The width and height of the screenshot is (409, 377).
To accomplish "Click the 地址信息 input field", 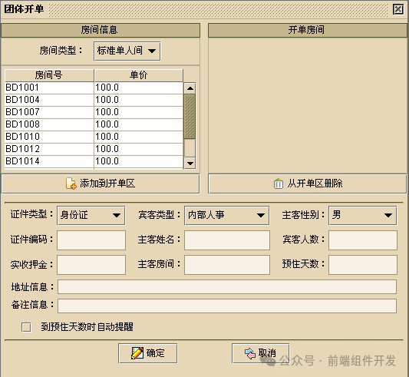I will pyautogui.click(x=227, y=286).
